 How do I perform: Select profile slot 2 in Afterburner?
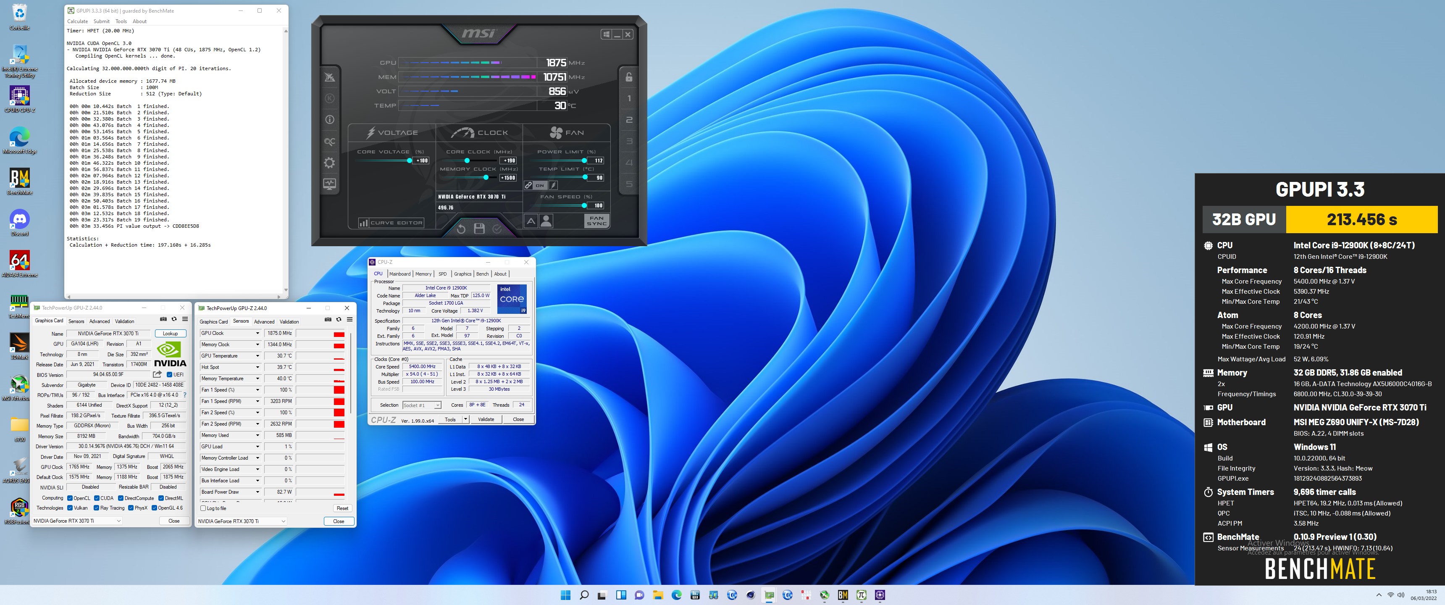coord(629,120)
